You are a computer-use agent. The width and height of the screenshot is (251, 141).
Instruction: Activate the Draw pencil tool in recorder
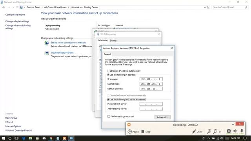tap(197, 132)
